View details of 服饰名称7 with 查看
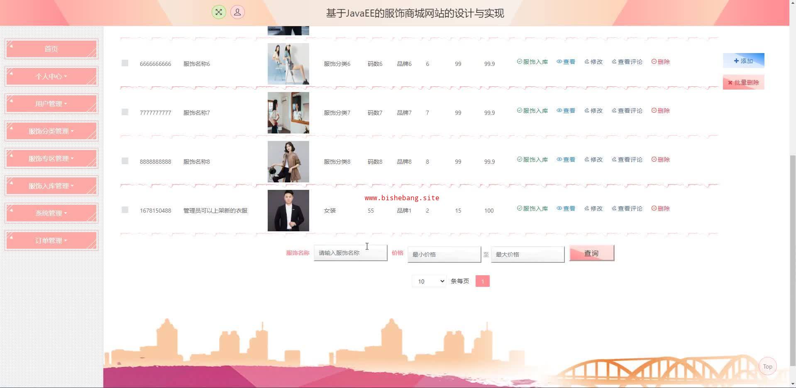 click(566, 111)
